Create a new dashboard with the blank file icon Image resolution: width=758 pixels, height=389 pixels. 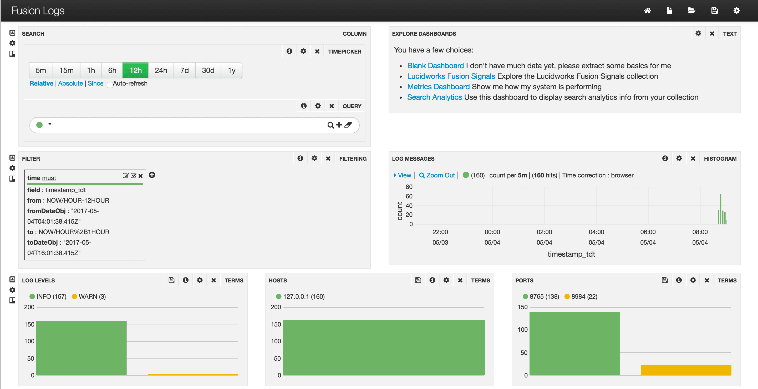pyautogui.click(x=669, y=10)
